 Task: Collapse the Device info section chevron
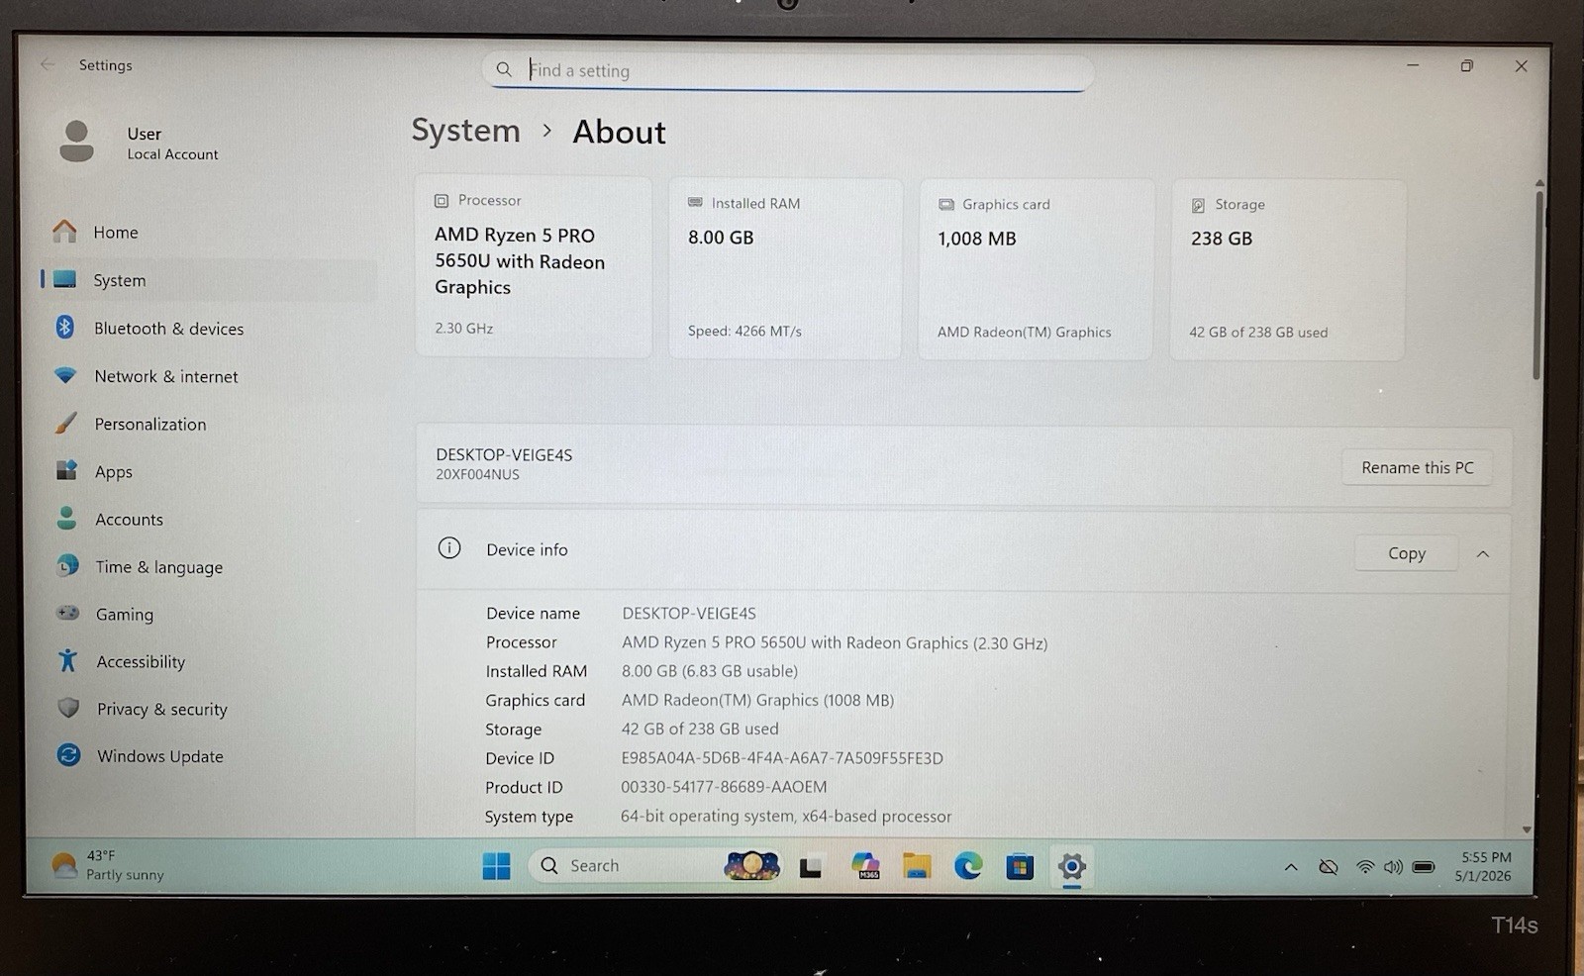click(1483, 553)
